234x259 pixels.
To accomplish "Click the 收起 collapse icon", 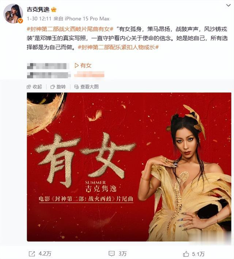I will tap(29, 87).
